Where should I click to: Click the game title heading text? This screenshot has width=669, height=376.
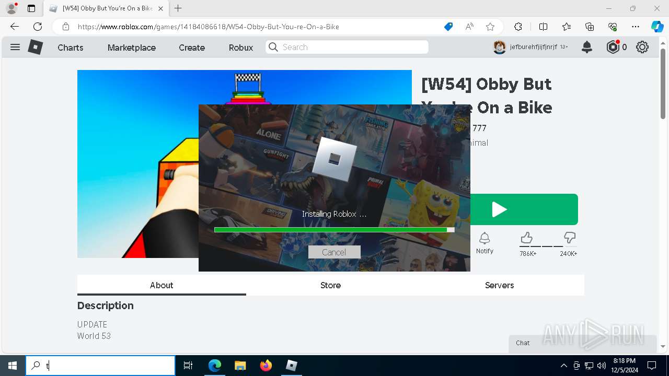pyautogui.click(x=487, y=96)
